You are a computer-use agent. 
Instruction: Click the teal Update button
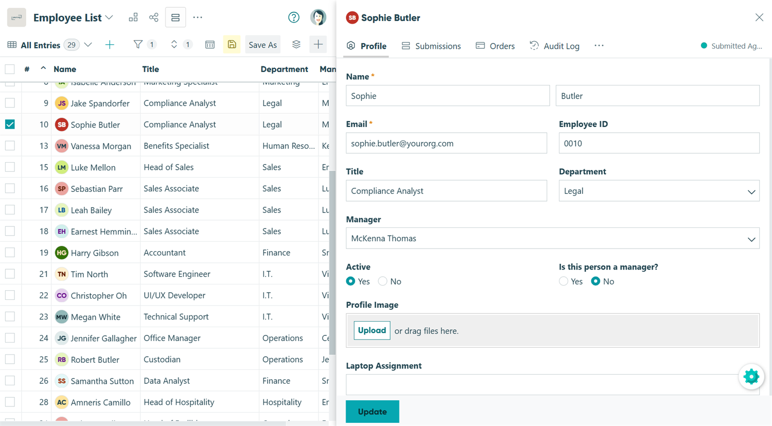[x=372, y=412]
